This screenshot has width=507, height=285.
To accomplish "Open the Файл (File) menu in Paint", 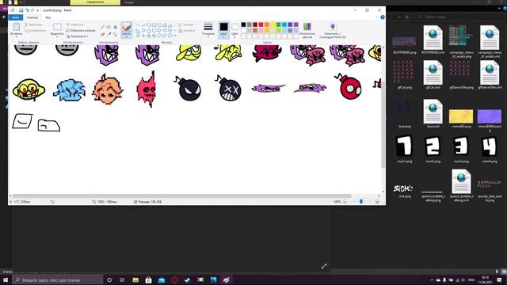I will click(15, 17).
